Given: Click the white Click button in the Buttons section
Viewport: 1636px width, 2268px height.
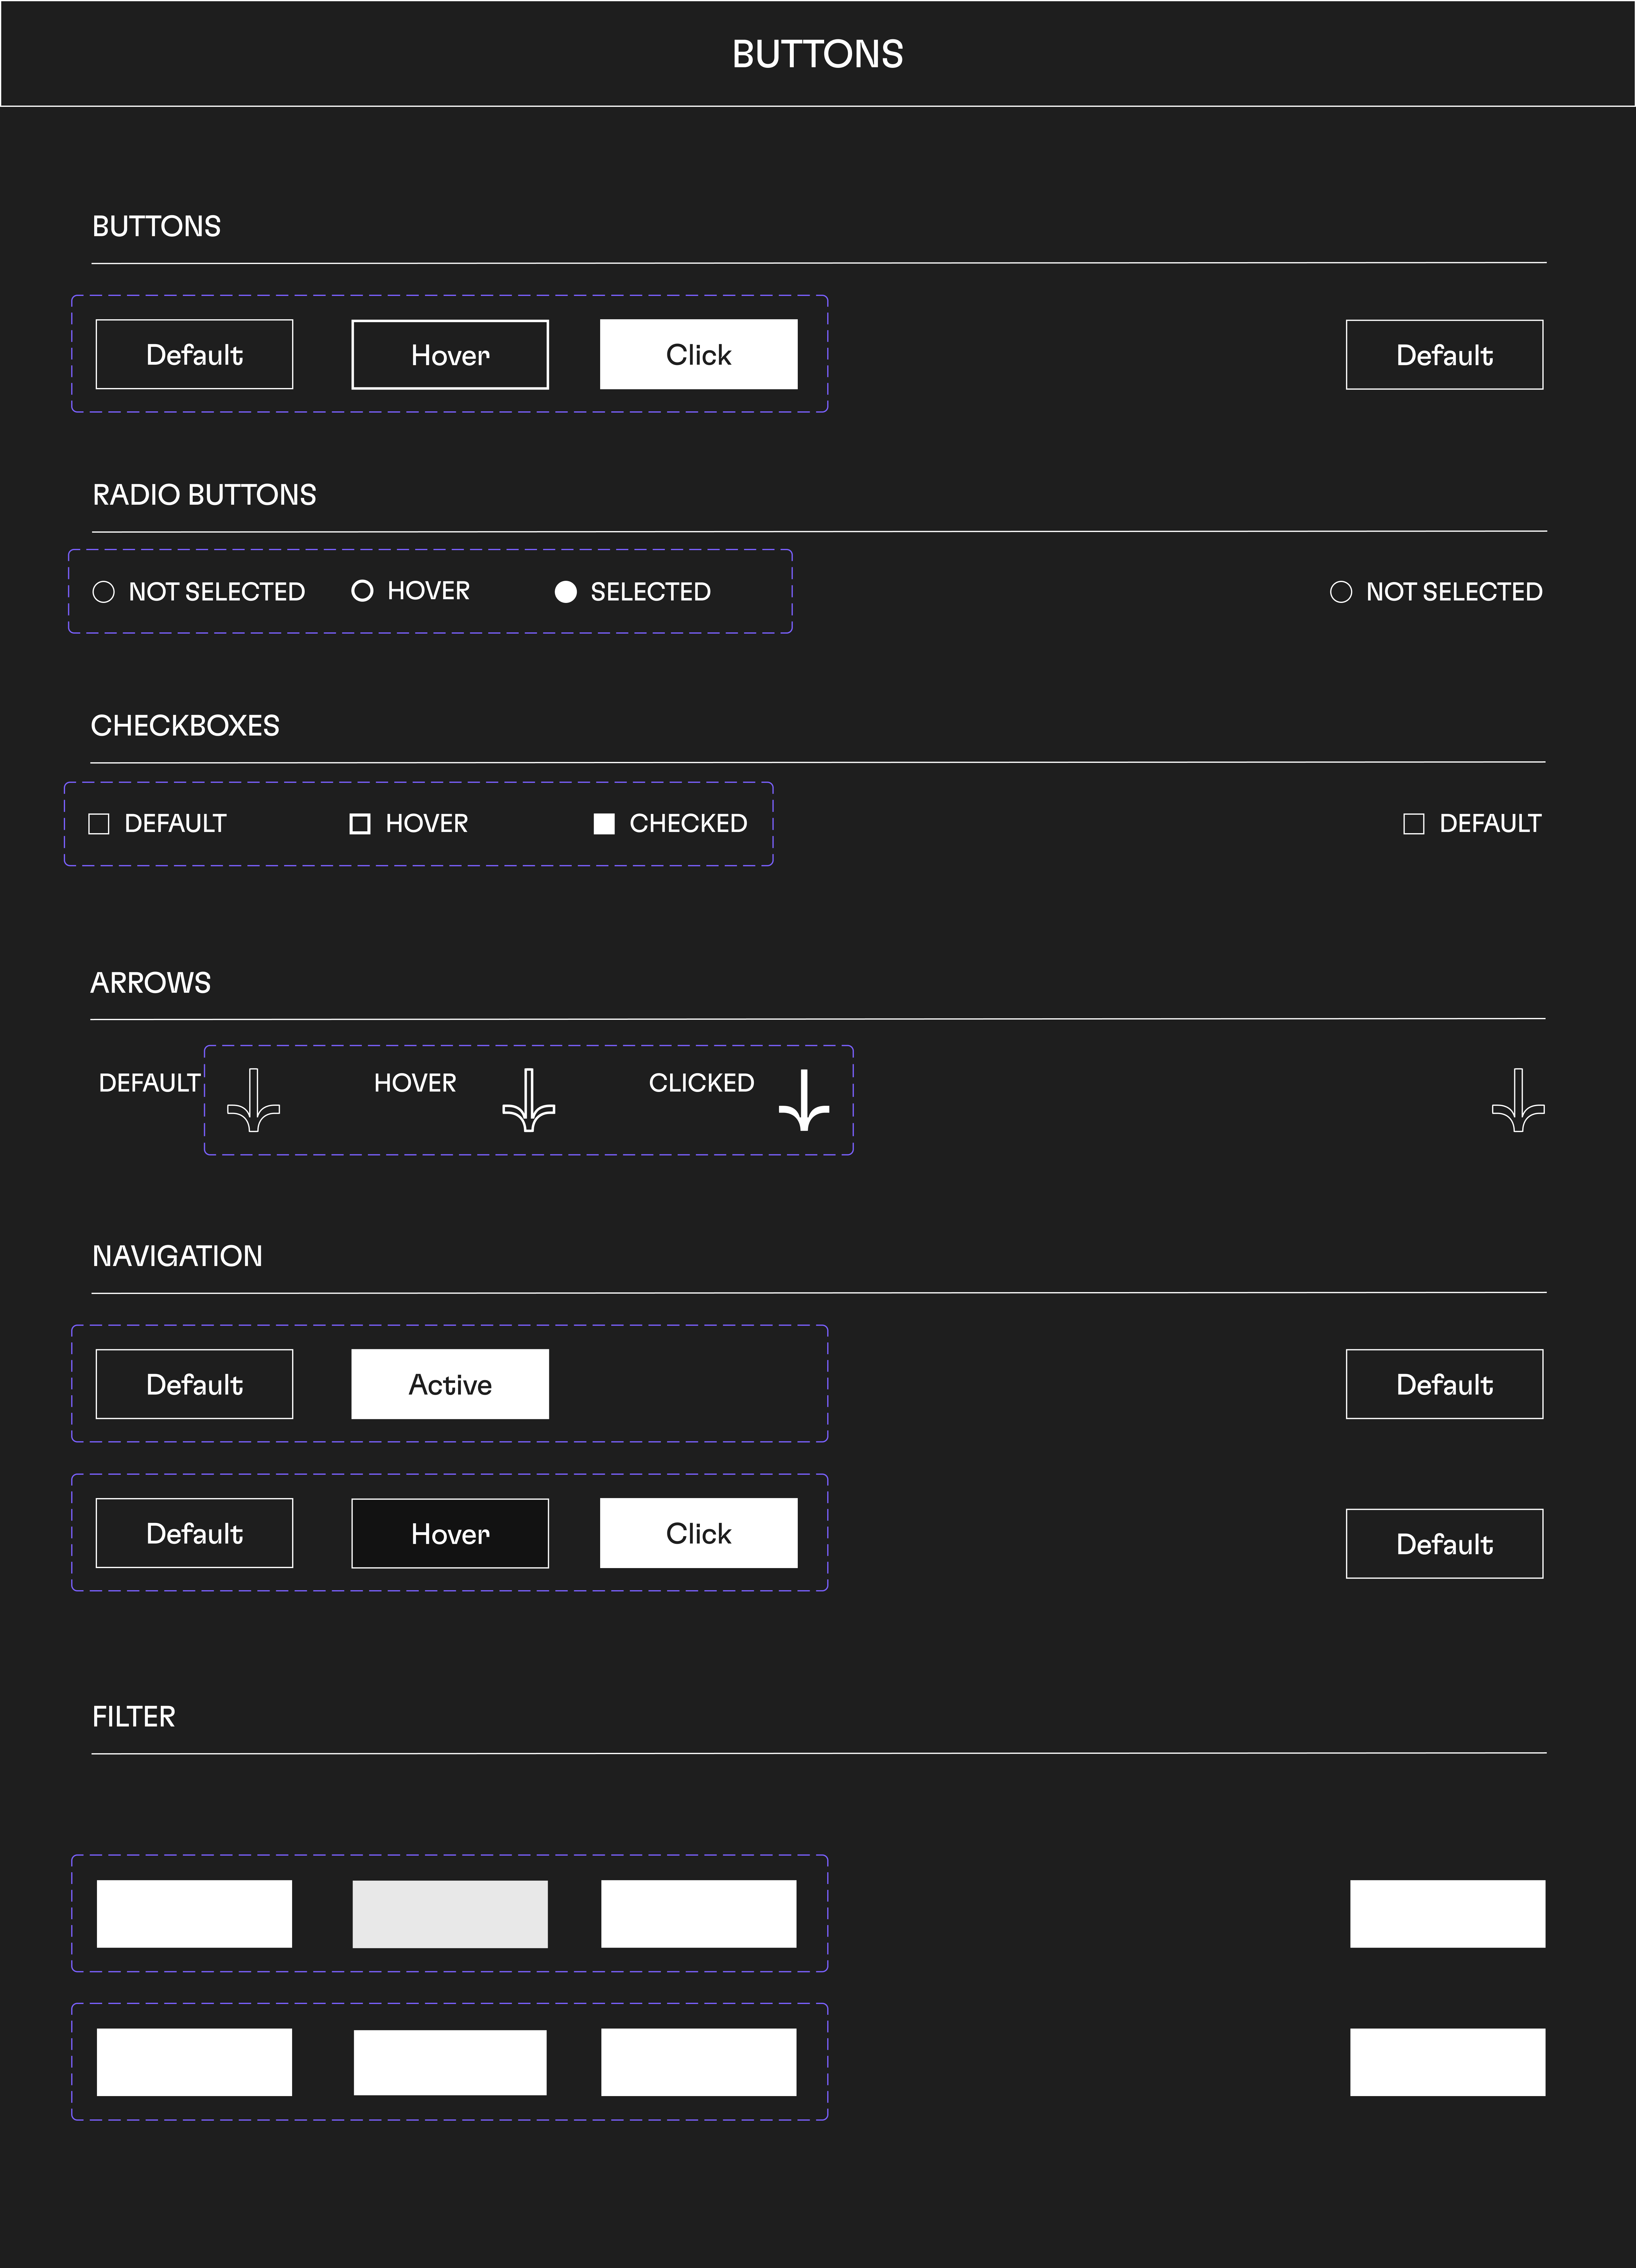Looking at the screenshot, I should pos(699,354).
